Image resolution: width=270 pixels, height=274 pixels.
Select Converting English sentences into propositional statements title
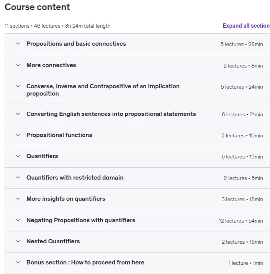(x=111, y=114)
